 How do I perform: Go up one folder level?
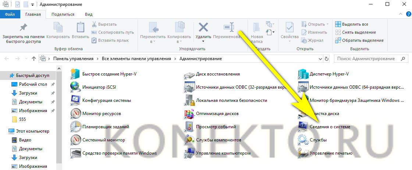click(x=33, y=59)
